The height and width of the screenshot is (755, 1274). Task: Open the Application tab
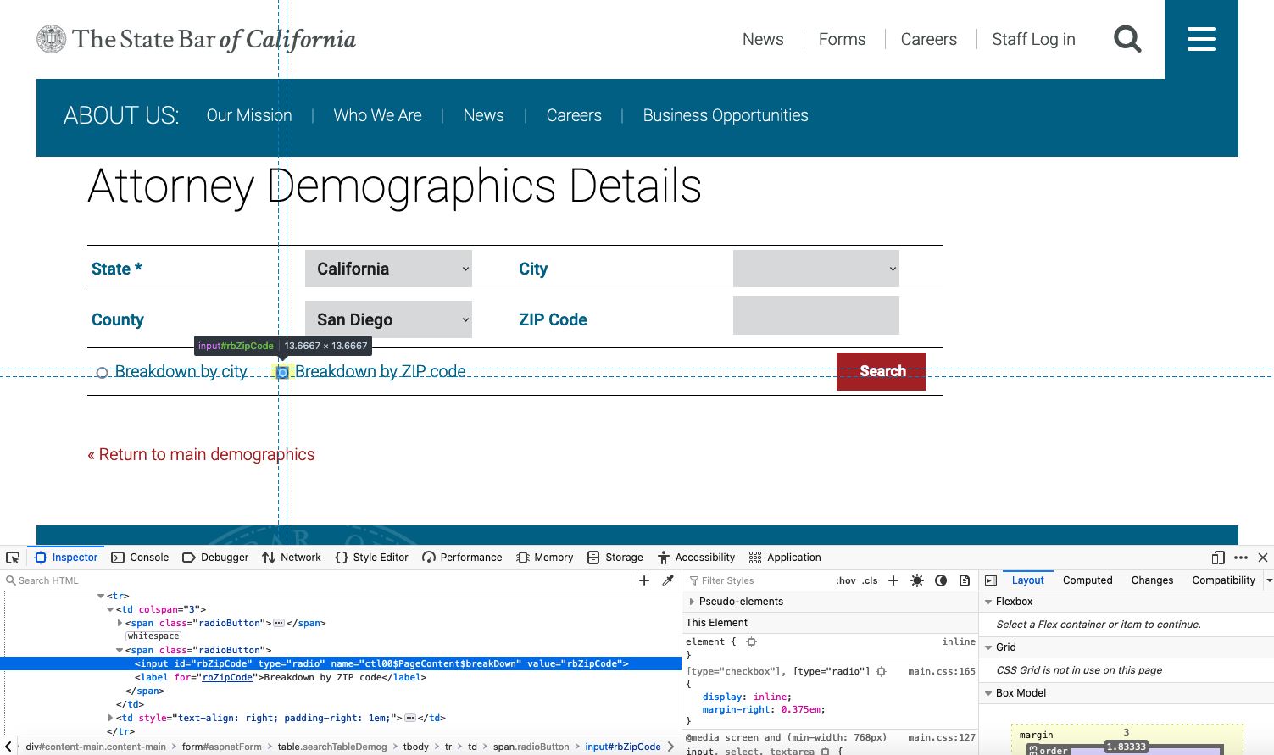point(785,558)
